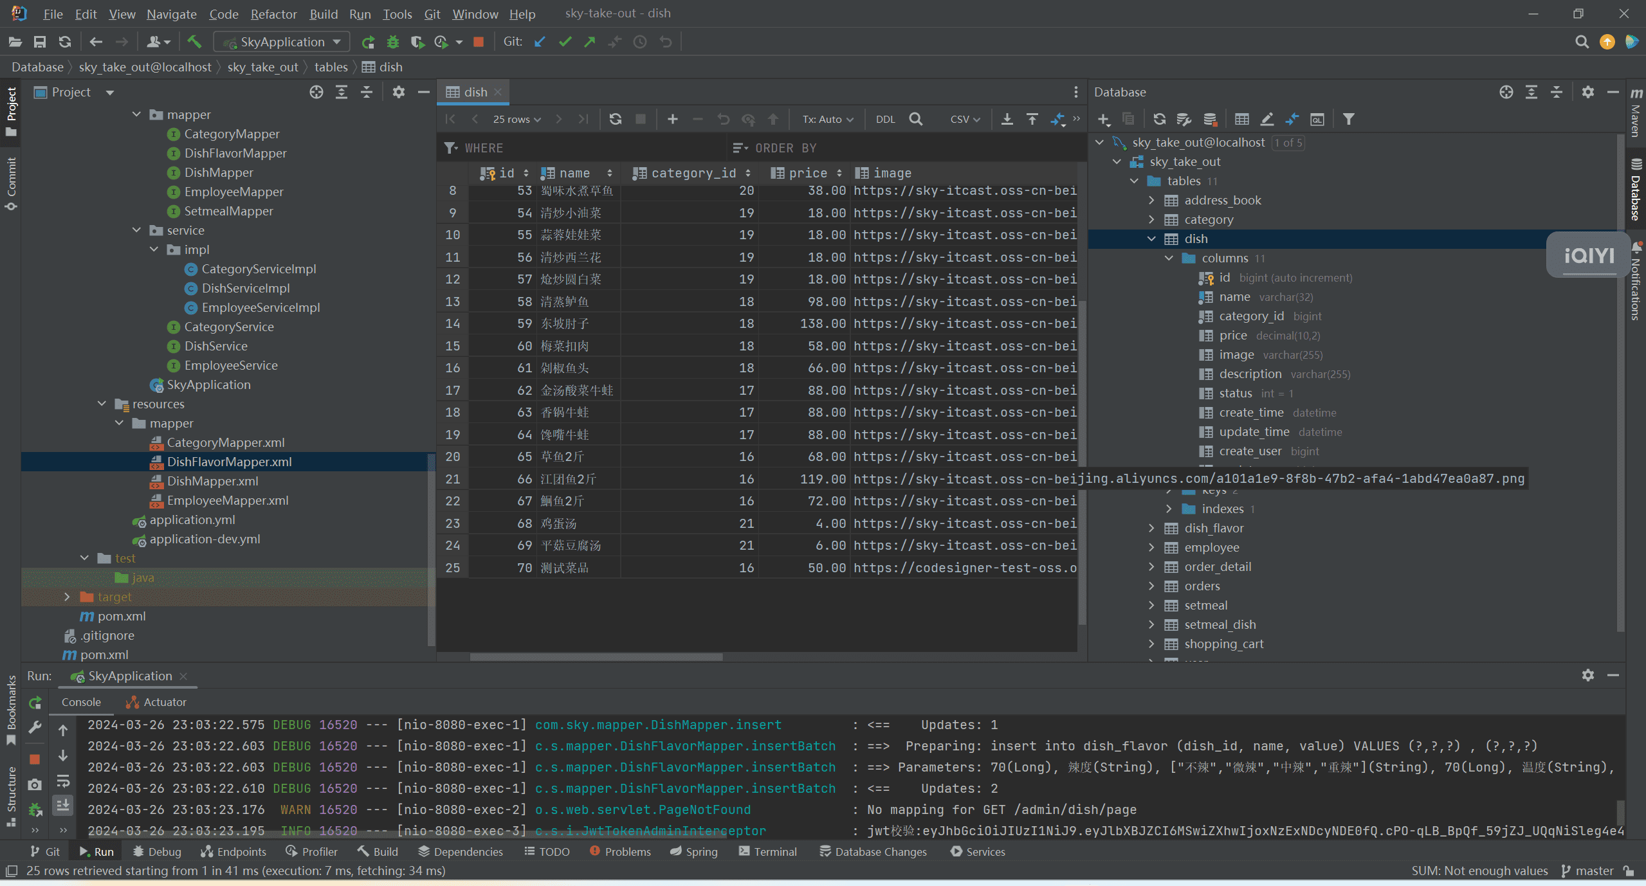Image resolution: width=1646 pixels, height=886 pixels.
Task: Select opened file locate icon in Project
Action: 316,92
